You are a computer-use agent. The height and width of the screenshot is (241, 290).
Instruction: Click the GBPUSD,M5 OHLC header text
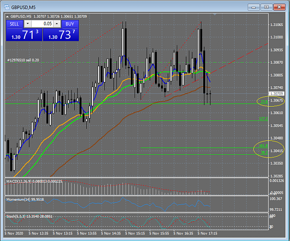(x=49, y=16)
